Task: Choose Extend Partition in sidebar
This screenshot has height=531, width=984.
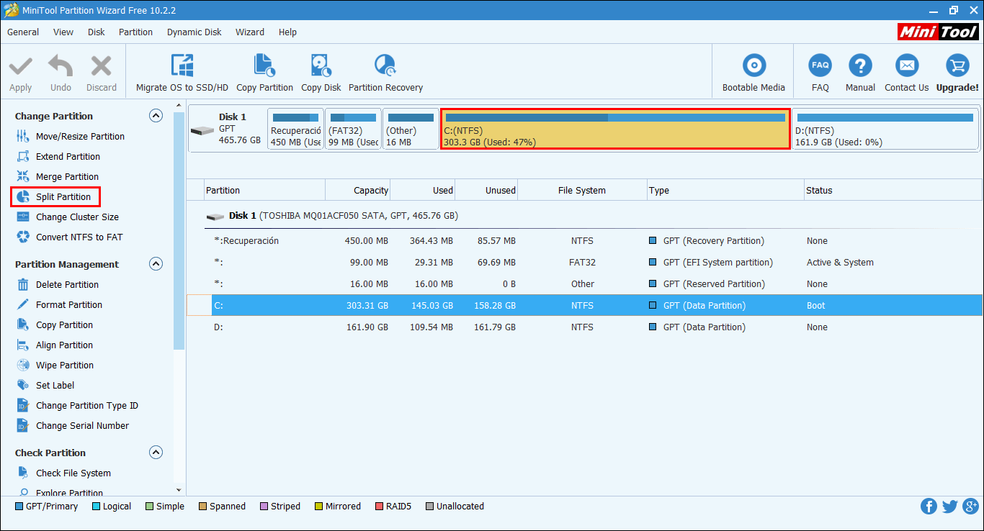Action: (58, 156)
